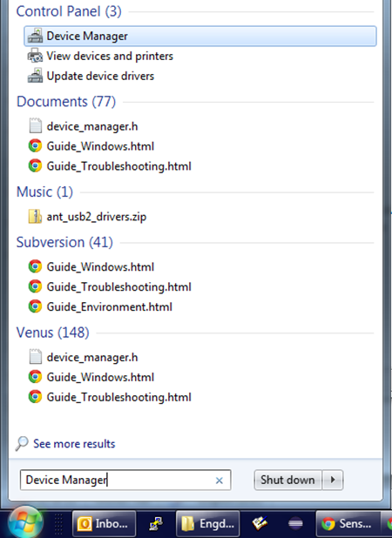Open ant_usb2_drivers.zip archive icon
This screenshot has width=392, height=538.
click(x=35, y=217)
